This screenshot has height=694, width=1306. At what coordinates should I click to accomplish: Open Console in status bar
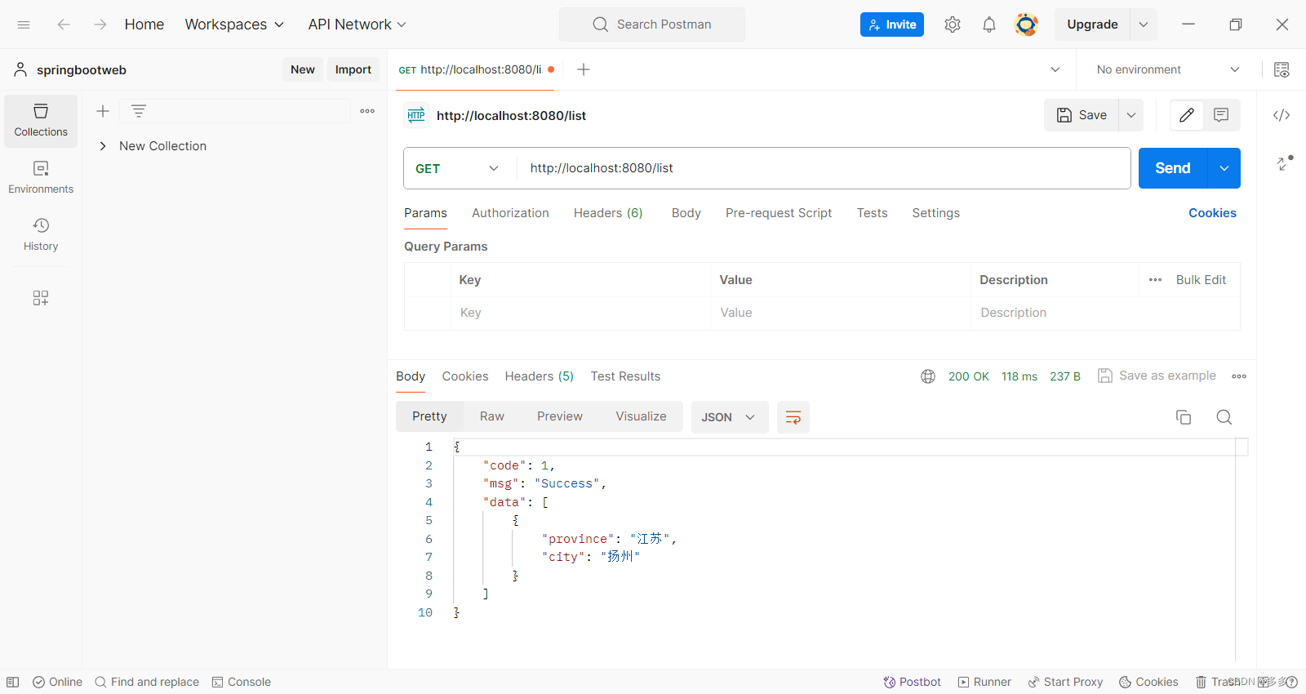click(x=242, y=682)
